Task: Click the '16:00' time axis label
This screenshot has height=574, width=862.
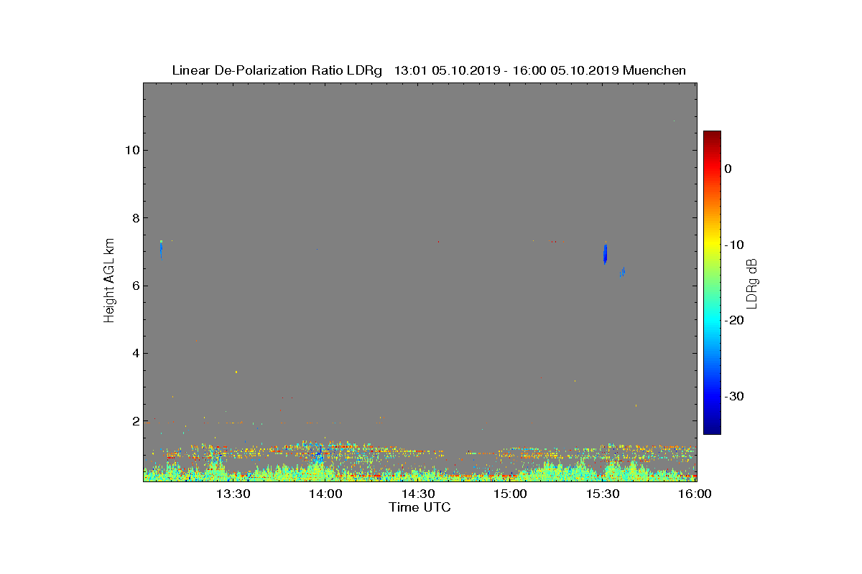Action: (x=695, y=494)
